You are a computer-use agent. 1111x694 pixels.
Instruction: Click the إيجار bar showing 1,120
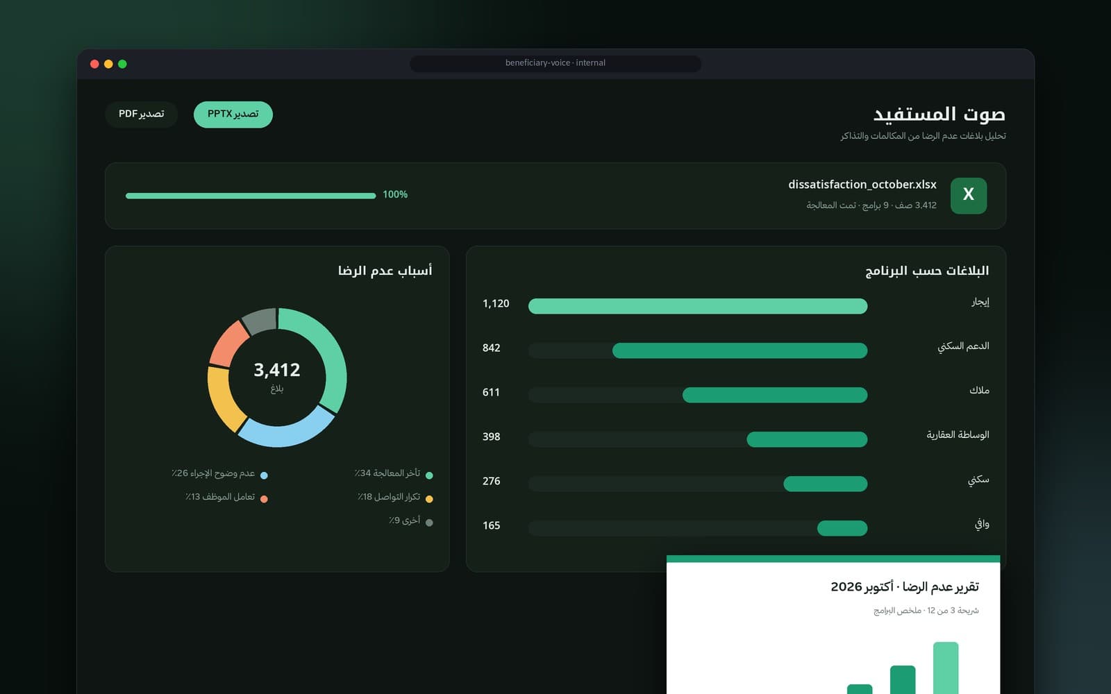pyautogui.click(x=698, y=306)
